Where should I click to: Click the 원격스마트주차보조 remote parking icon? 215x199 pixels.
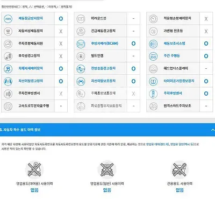[x=153, y=106]
